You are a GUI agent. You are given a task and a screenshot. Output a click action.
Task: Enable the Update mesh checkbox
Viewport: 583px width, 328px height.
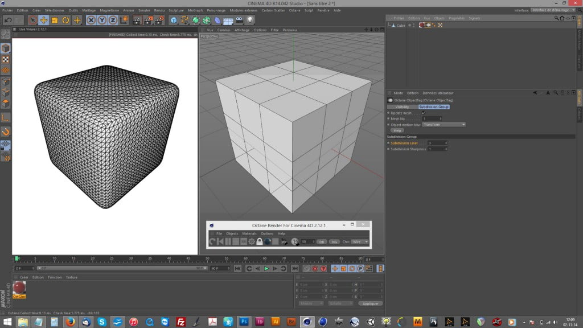(424, 113)
